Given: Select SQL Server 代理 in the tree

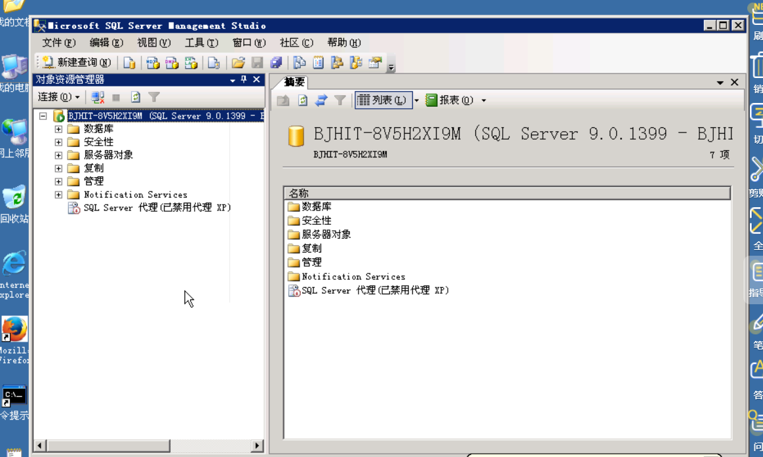Looking at the screenshot, I should [x=157, y=208].
